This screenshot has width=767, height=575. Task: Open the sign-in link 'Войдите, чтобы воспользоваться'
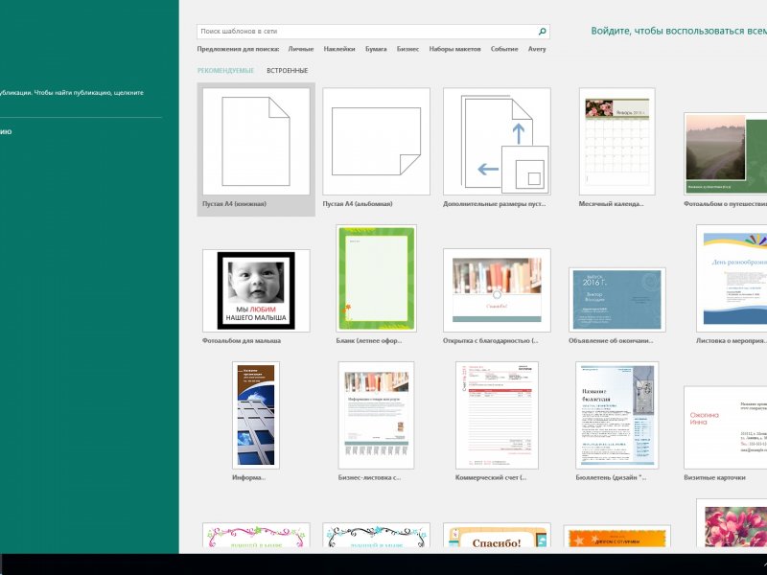click(x=679, y=31)
